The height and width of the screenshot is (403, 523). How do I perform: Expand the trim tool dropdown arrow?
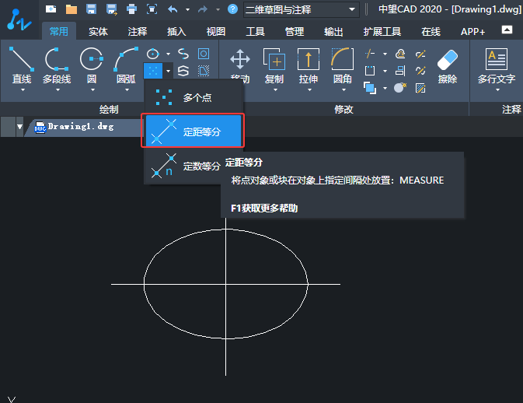coord(385,54)
